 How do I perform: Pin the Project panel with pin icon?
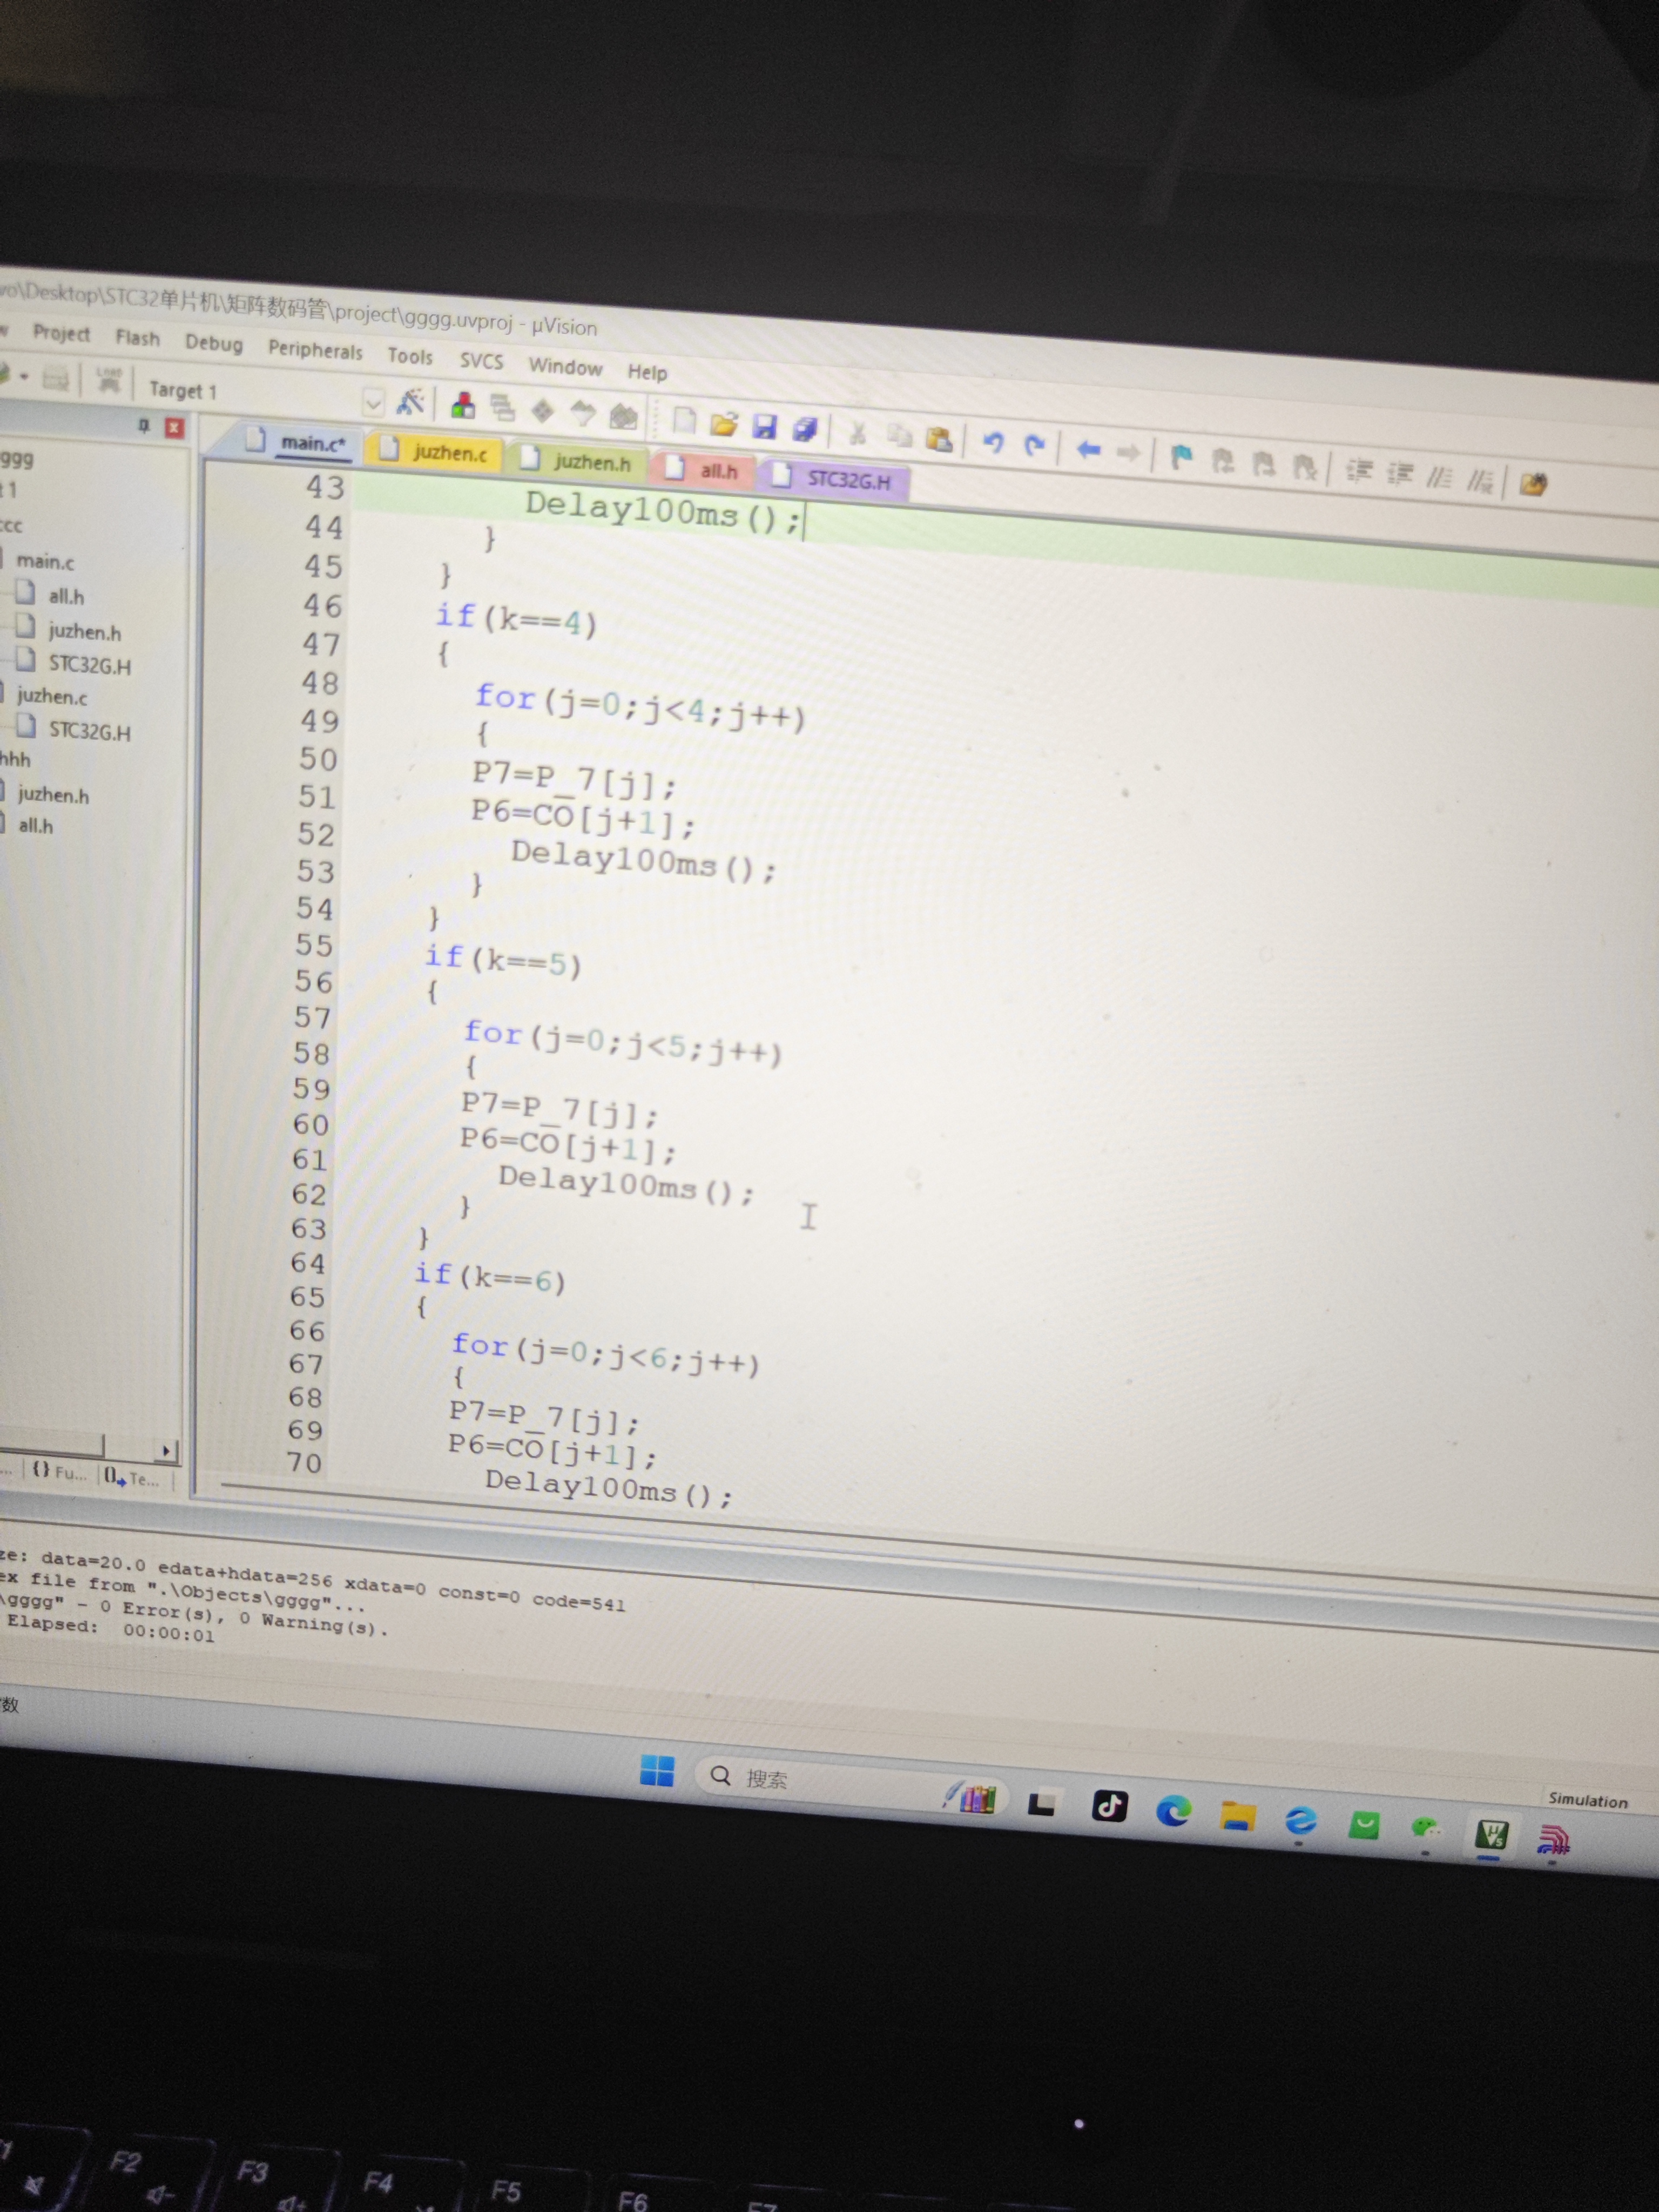point(144,426)
